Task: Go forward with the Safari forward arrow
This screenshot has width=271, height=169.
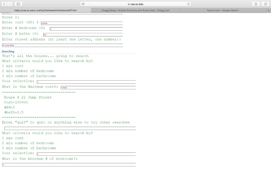Action: 10,4
